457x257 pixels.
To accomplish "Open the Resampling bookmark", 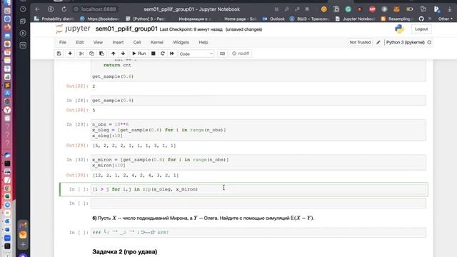I will pos(397,19).
